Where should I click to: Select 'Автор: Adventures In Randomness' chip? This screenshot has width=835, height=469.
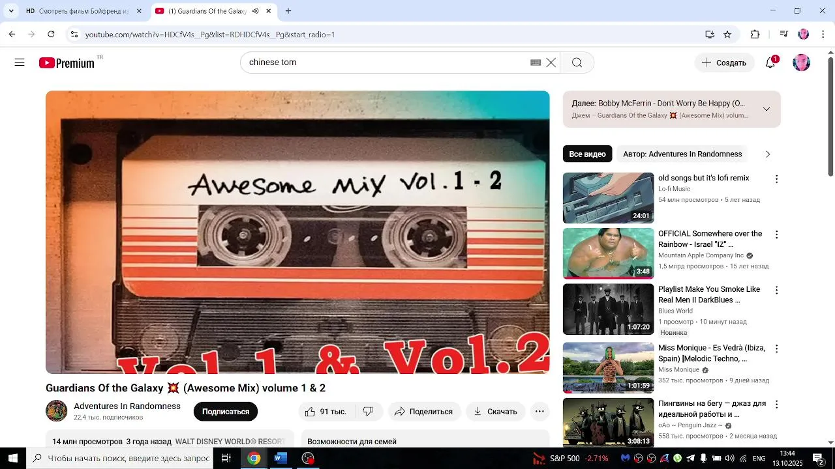[682, 154]
